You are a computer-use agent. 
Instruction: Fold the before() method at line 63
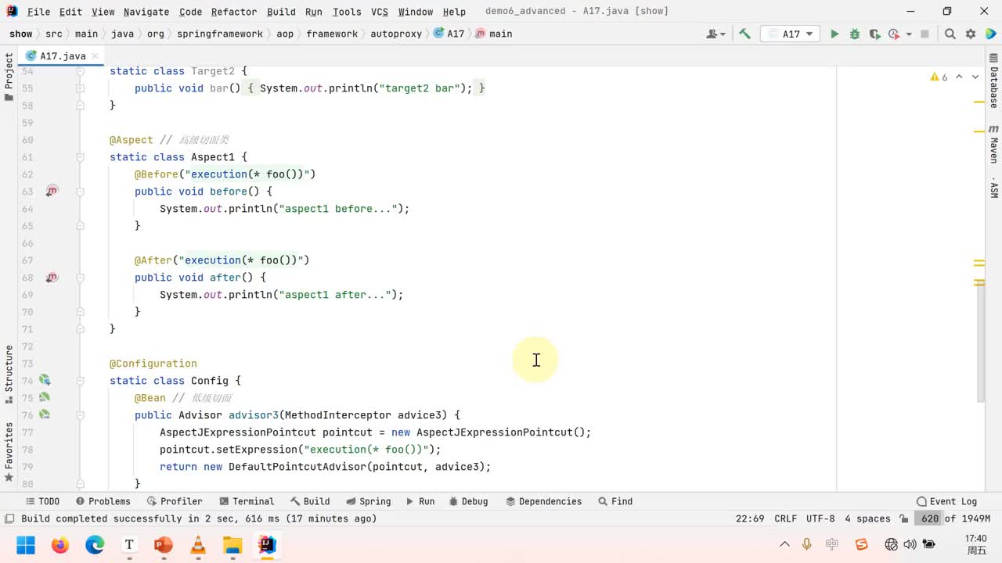(80, 192)
